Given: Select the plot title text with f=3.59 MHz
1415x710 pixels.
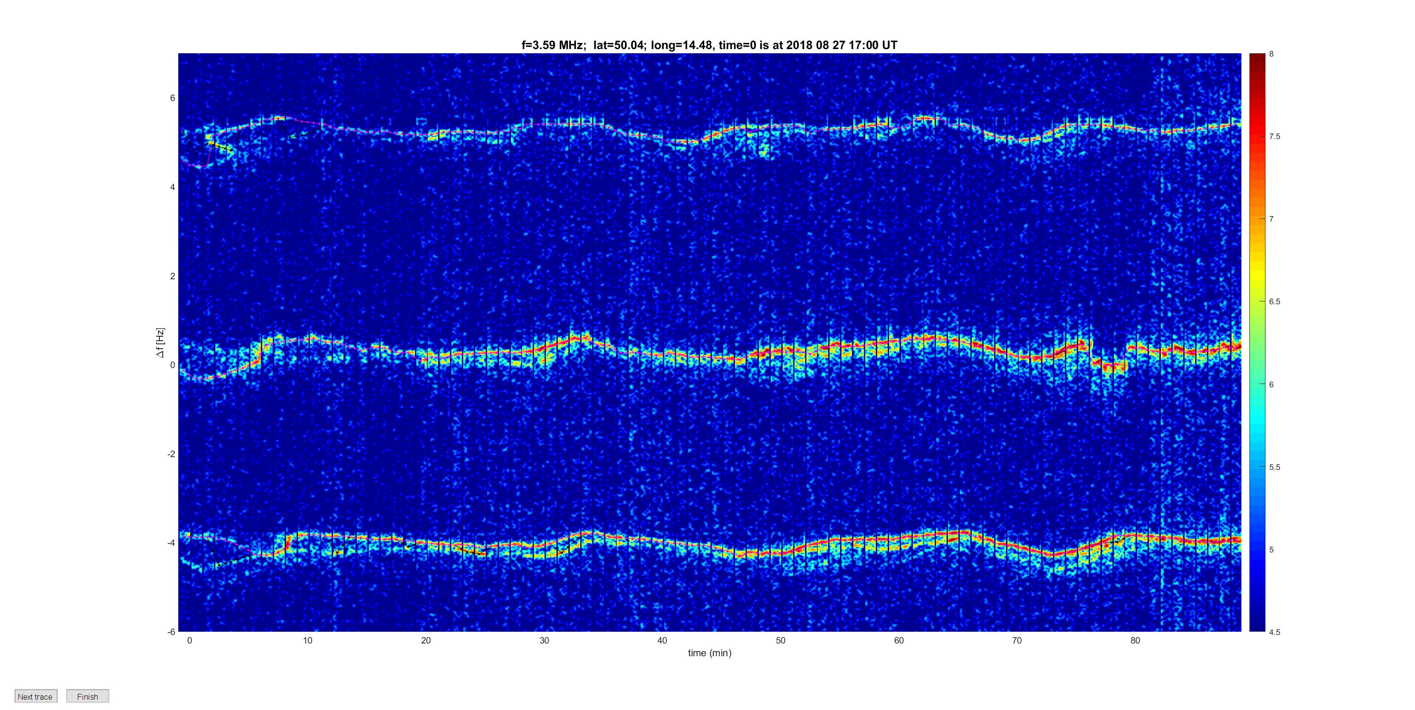Looking at the screenshot, I should point(709,45).
